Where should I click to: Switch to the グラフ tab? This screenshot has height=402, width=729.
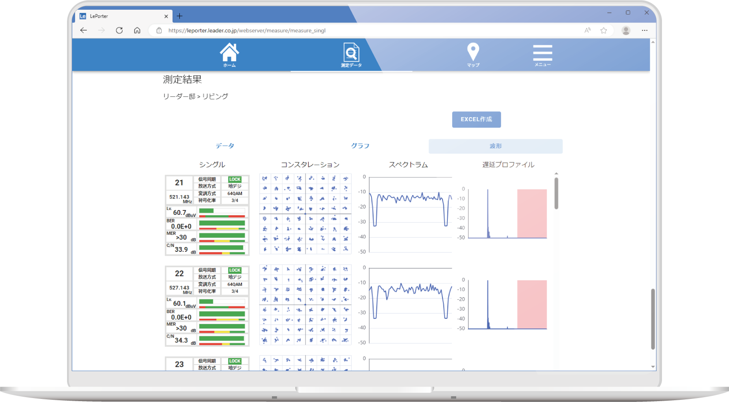click(360, 146)
